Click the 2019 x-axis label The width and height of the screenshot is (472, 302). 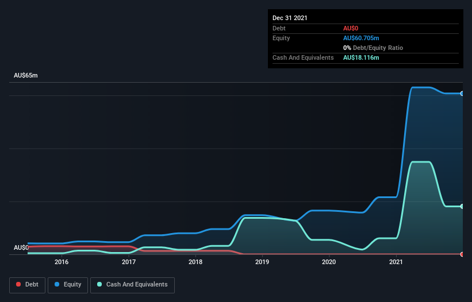click(x=262, y=262)
